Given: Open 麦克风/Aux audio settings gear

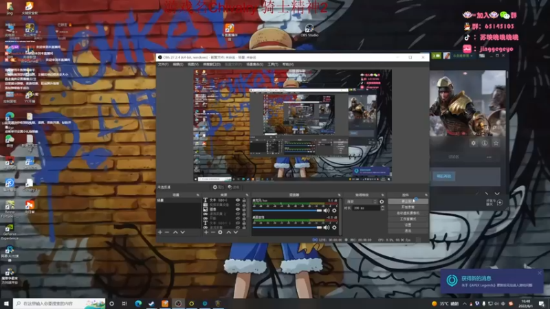Looking at the screenshot, I should pos(334,211).
